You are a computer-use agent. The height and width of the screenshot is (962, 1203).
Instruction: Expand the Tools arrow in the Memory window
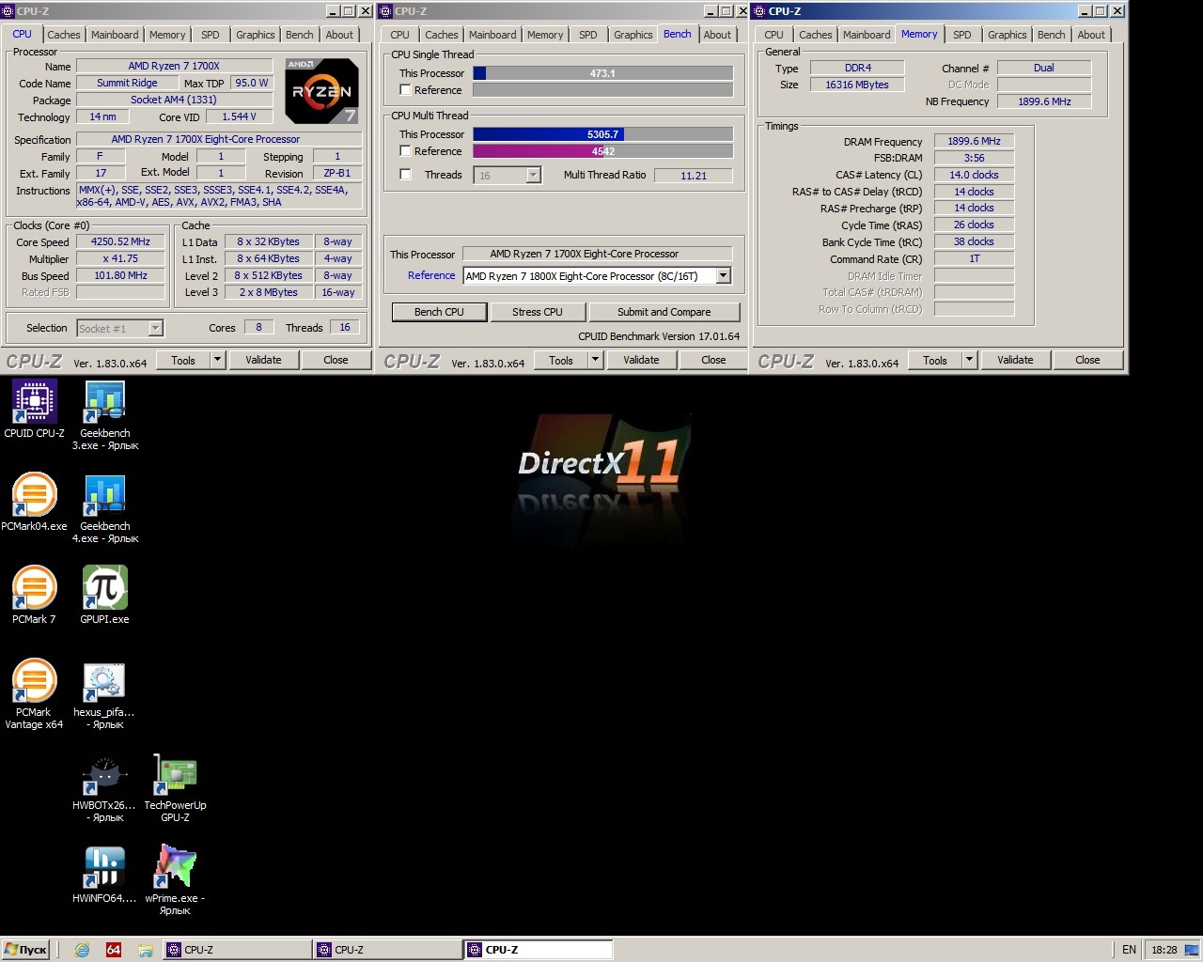point(969,360)
